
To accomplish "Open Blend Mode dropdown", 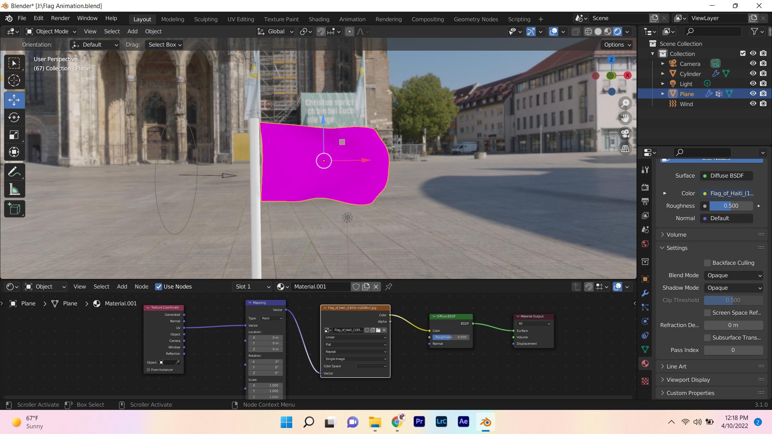I will (734, 275).
